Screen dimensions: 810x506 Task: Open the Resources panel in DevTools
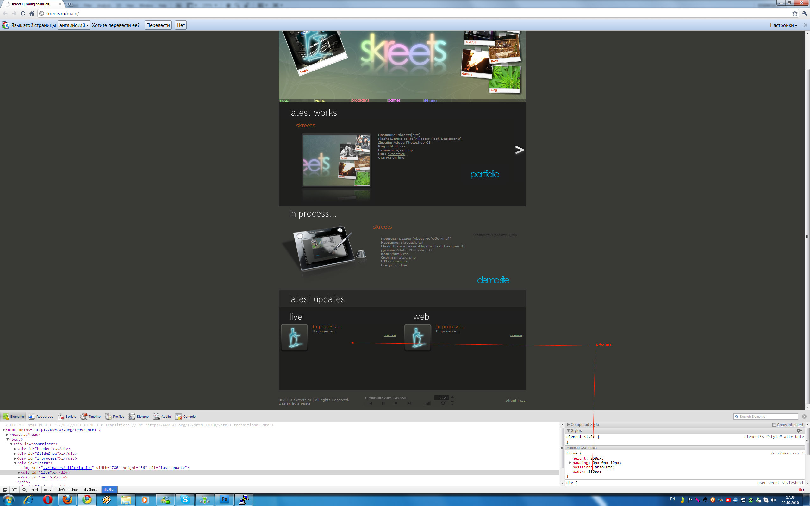41,416
